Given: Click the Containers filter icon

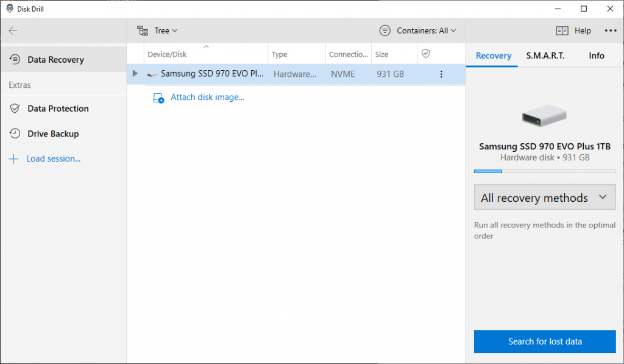Looking at the screenshot, I should point(385,30).
